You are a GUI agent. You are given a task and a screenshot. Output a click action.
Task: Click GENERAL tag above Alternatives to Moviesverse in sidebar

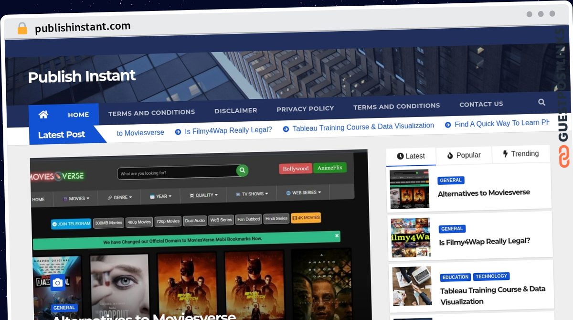coord(451,181)
